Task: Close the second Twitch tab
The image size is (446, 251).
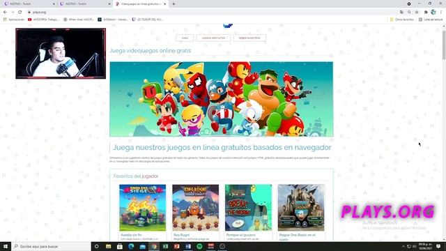Action: 109,4
